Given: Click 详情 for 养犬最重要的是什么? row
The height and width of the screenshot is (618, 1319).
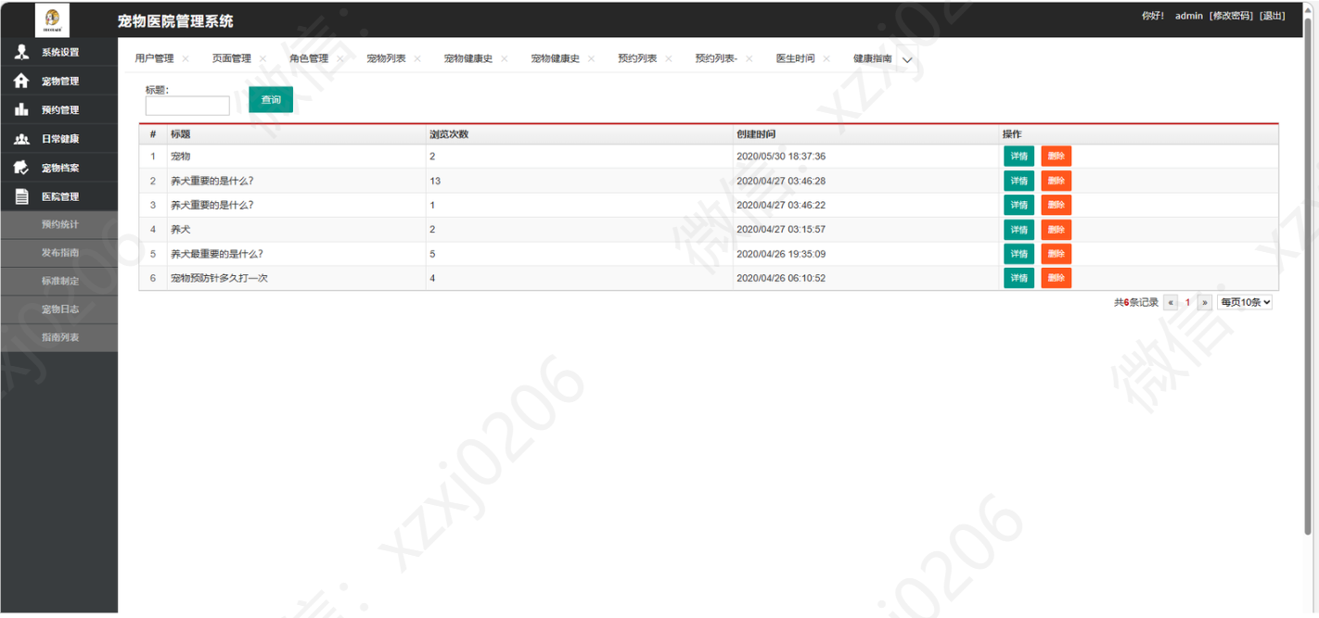Looking at the screenshot, I should click(1018, 254).
